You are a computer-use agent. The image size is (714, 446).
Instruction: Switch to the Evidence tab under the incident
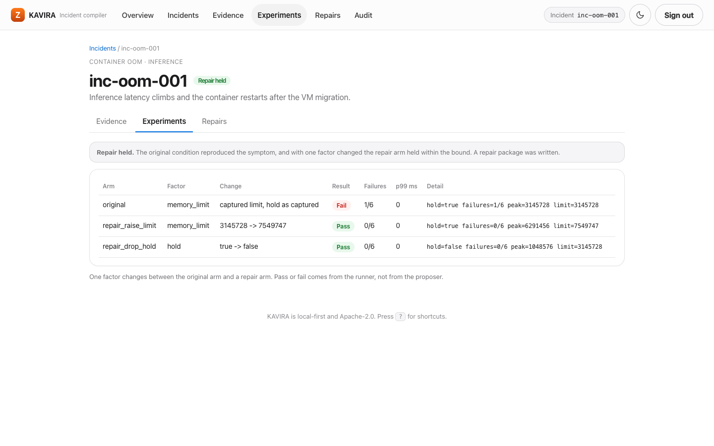point(112,121)
